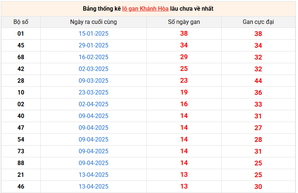
Task: Open the "lô gan Khánh Hòa" link
Action: [x=145, y=8]
